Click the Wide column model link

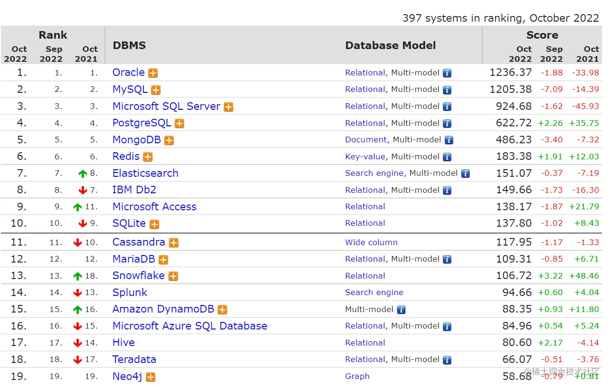371,242
